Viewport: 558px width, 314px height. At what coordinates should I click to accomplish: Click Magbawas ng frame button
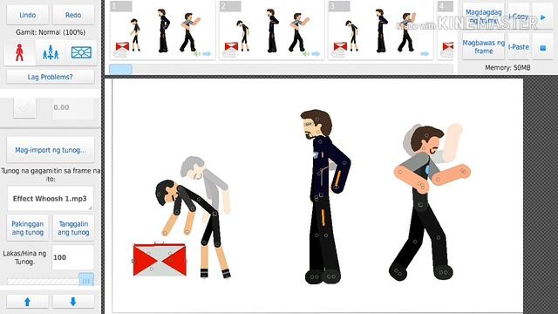[483, 46]
